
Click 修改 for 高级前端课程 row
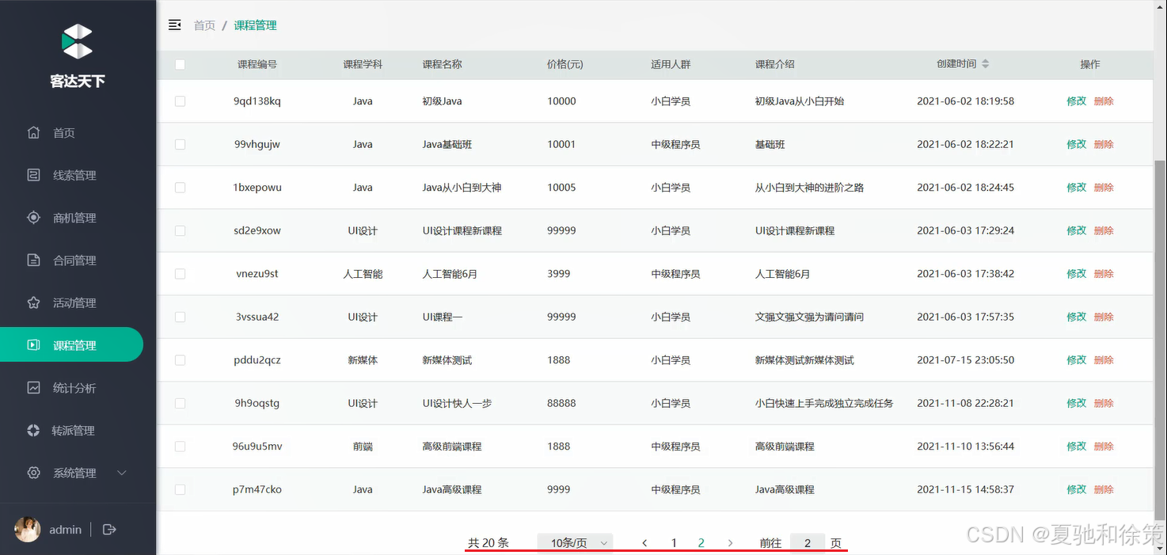tap(1076, 447)
